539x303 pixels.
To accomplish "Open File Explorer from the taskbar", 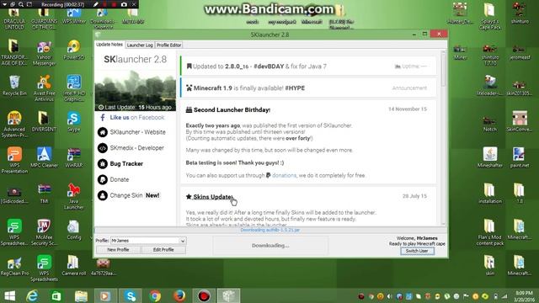I will [x=81, y=295].
